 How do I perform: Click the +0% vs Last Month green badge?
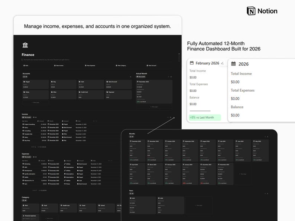coord(205,117)
